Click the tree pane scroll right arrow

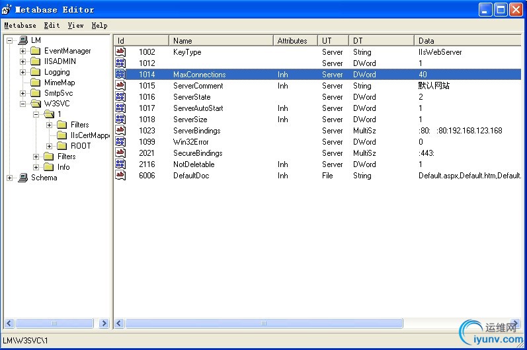[104, 323]
